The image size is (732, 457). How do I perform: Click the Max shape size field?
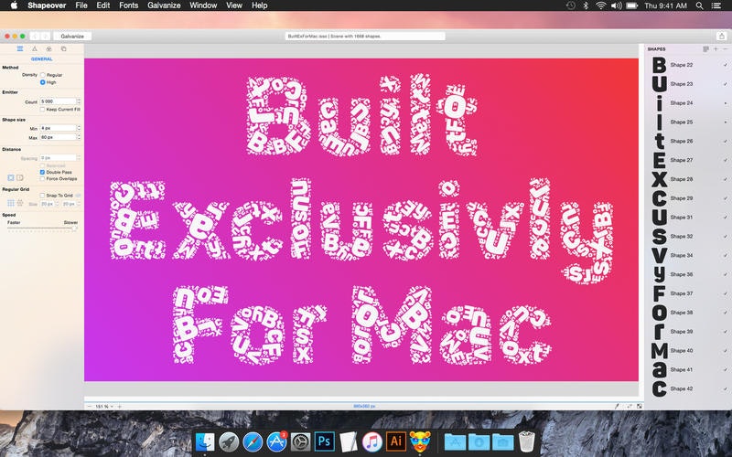(58, 137)
